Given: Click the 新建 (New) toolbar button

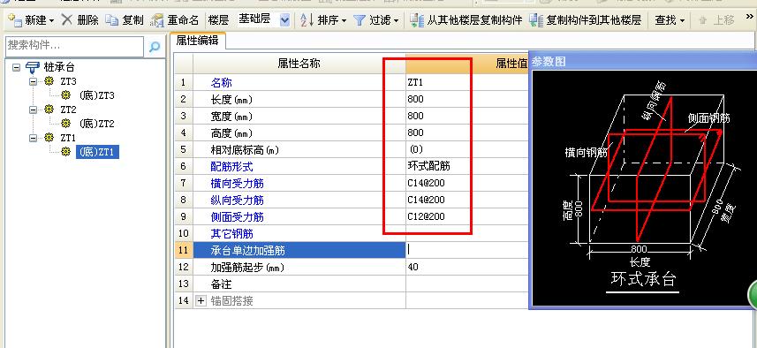Looking at the screenshot, I should coord(32,19).
